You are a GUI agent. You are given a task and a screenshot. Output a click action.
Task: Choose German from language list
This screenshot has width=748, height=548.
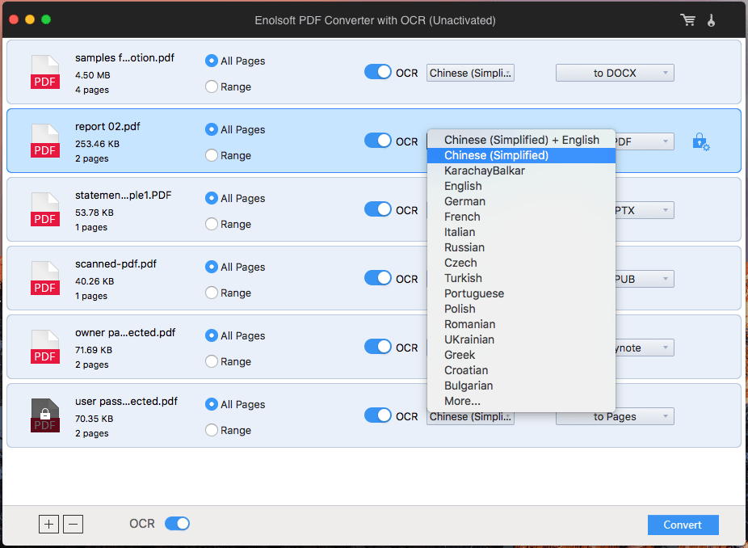tap(521, 201)
